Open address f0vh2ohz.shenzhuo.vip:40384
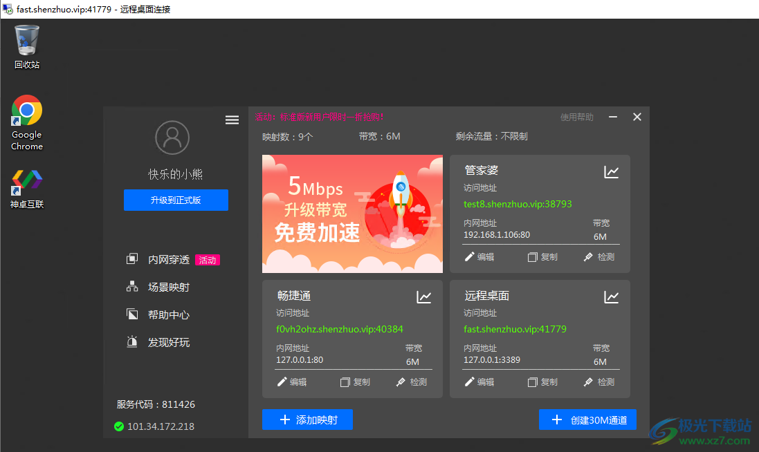This screenshot has height=452, width=759. point(339,329)
